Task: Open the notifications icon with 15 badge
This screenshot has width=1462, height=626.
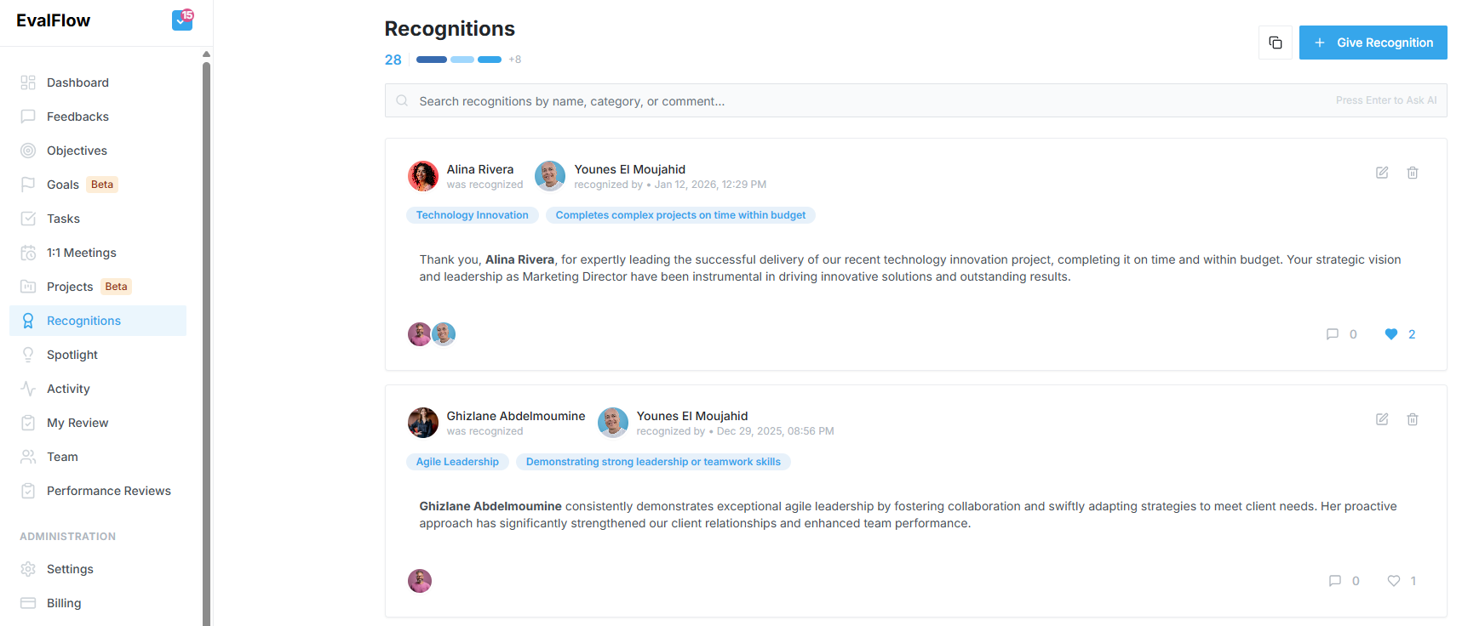Action: (x=182, y=20)
